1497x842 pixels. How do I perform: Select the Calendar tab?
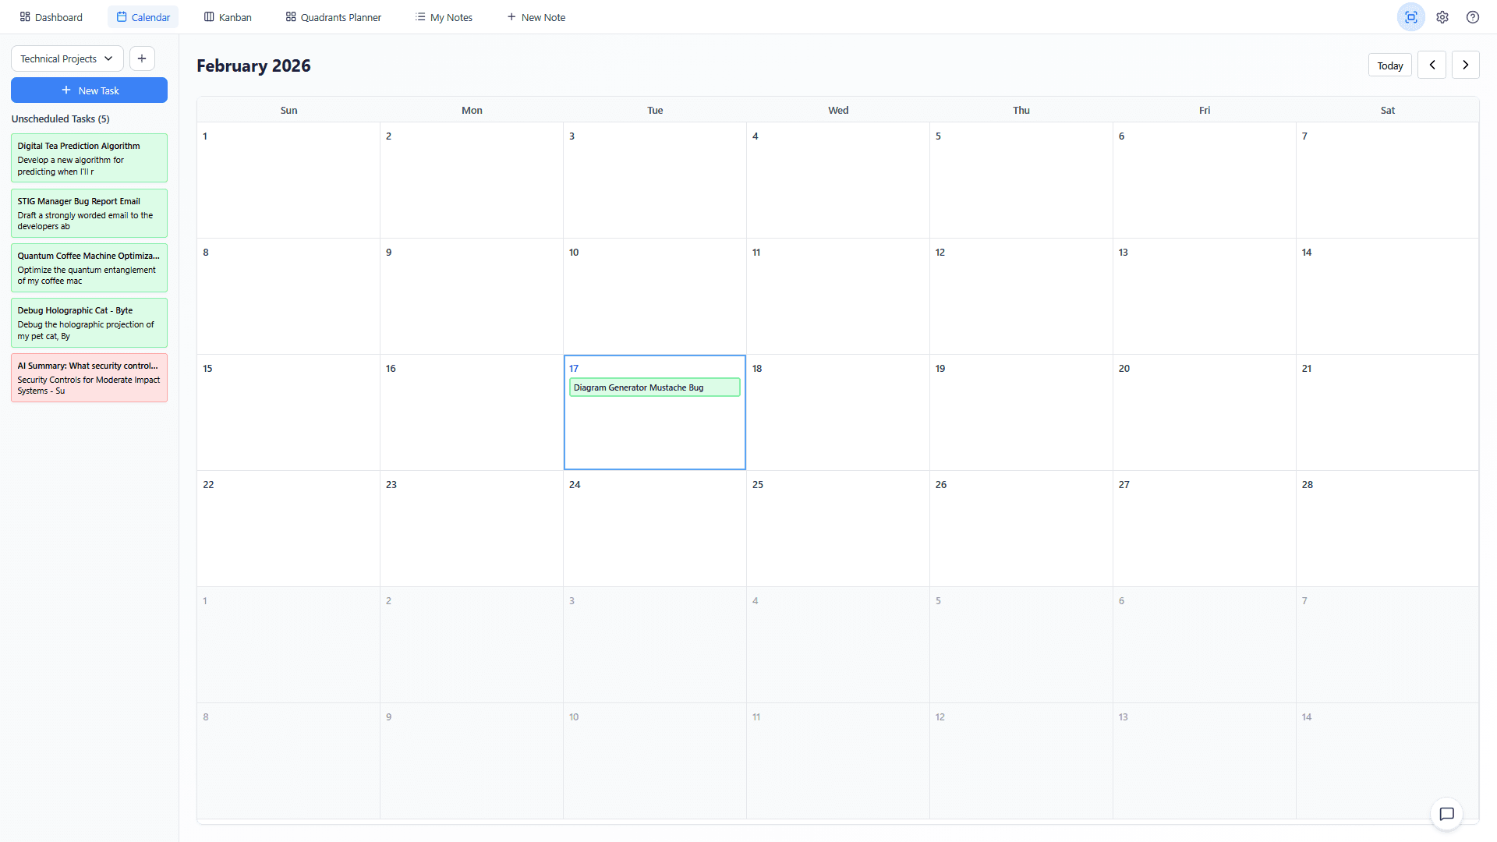point(143,16)
